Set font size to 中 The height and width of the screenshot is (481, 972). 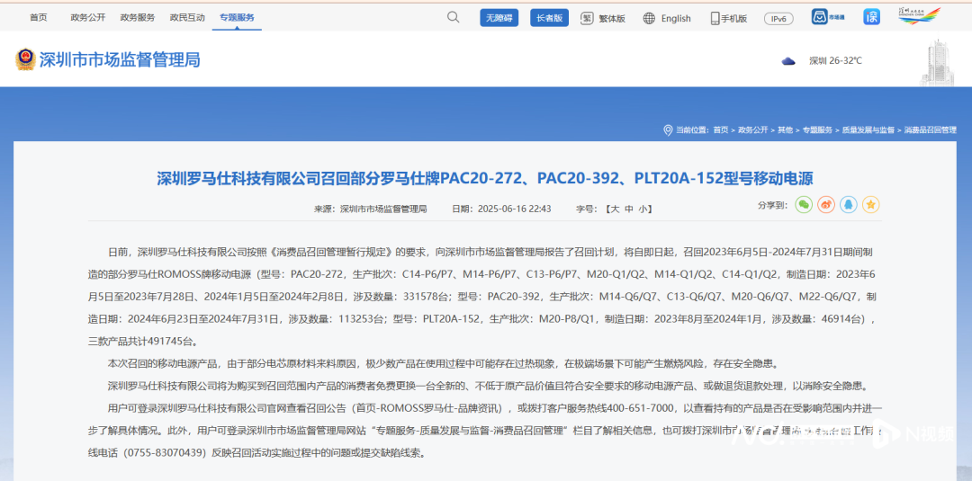click(x=629, y=209)
